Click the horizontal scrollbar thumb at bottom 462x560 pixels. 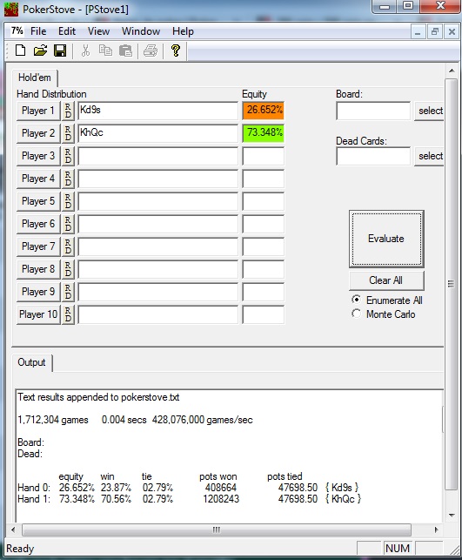click(216, 530)
